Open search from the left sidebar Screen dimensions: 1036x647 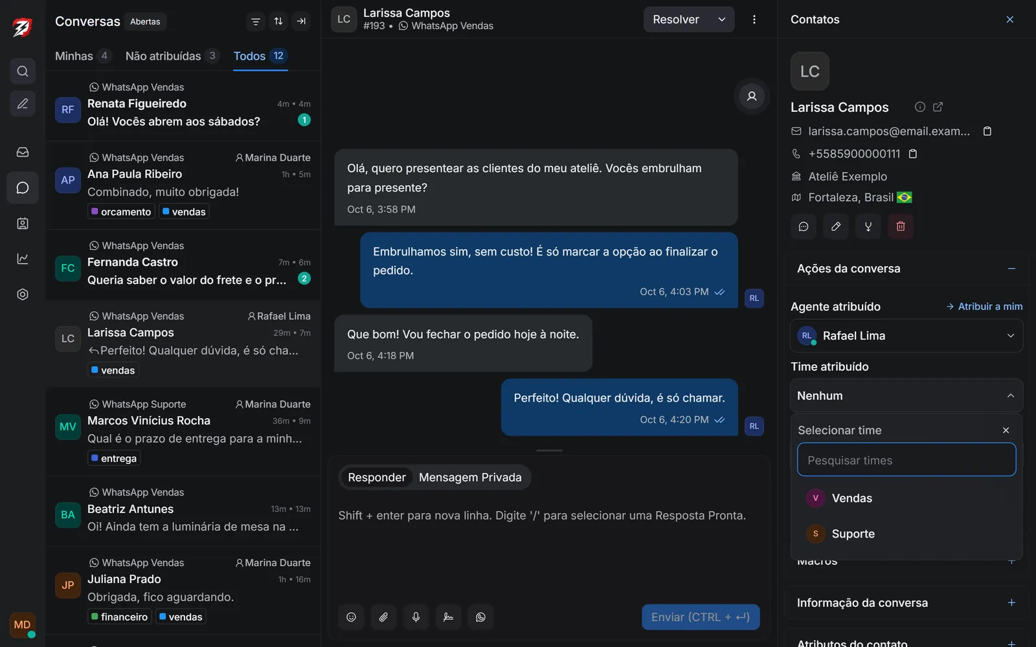(23, 71)
